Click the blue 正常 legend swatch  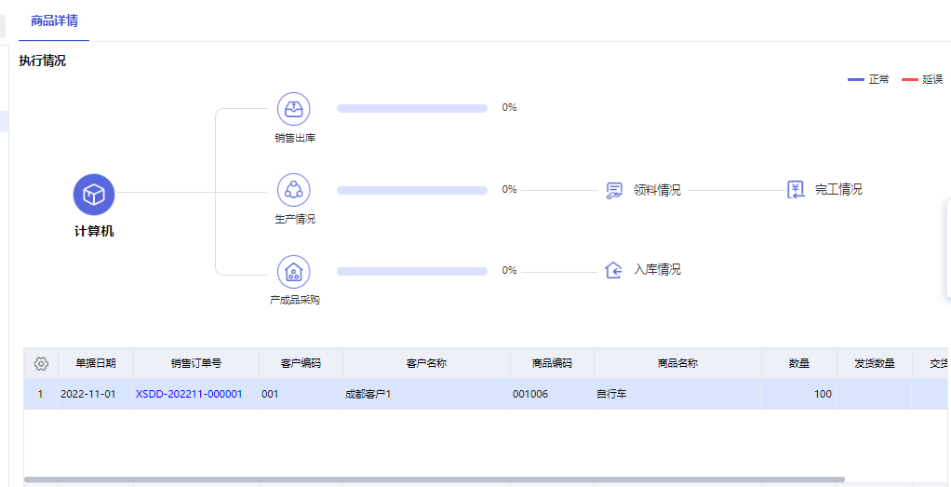[856, 79]
